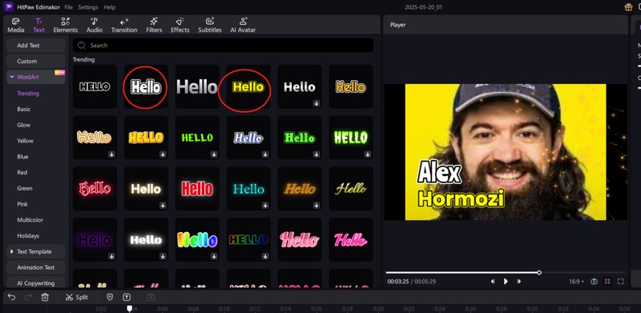Open the 16:9 aspect ratio dropdown

[x=576, y=282]
